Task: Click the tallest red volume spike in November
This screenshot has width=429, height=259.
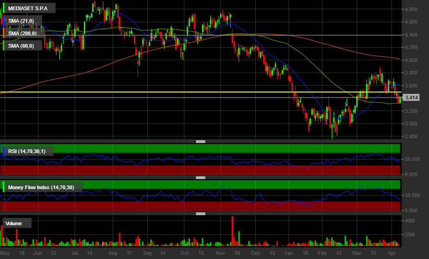Action: (x=232, y=231)
